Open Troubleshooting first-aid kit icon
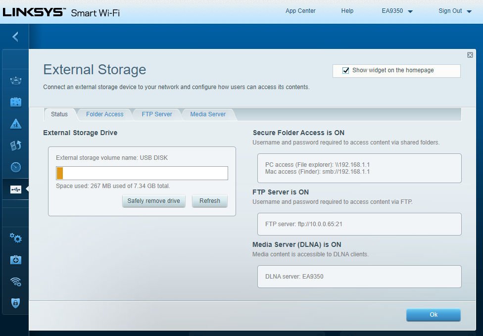This screenshot has width=483, height=336. click(x=16, y=260)
